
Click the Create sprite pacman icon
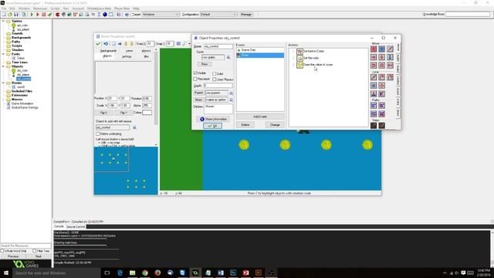tap(58, 15)
